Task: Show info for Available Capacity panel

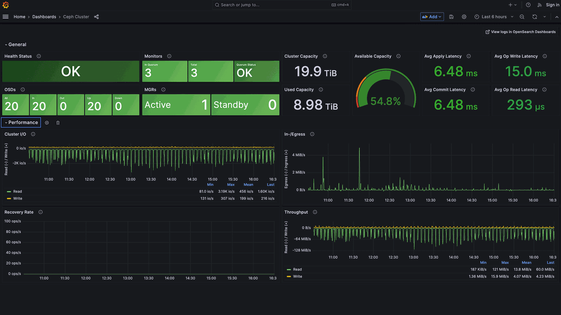Action: coord(398,56)
